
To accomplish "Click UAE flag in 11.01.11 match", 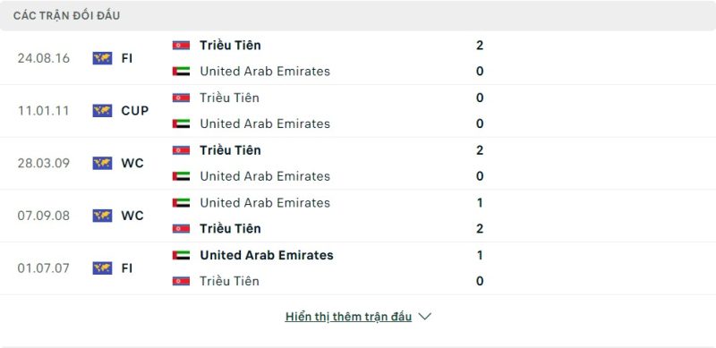I will point(182,123).
